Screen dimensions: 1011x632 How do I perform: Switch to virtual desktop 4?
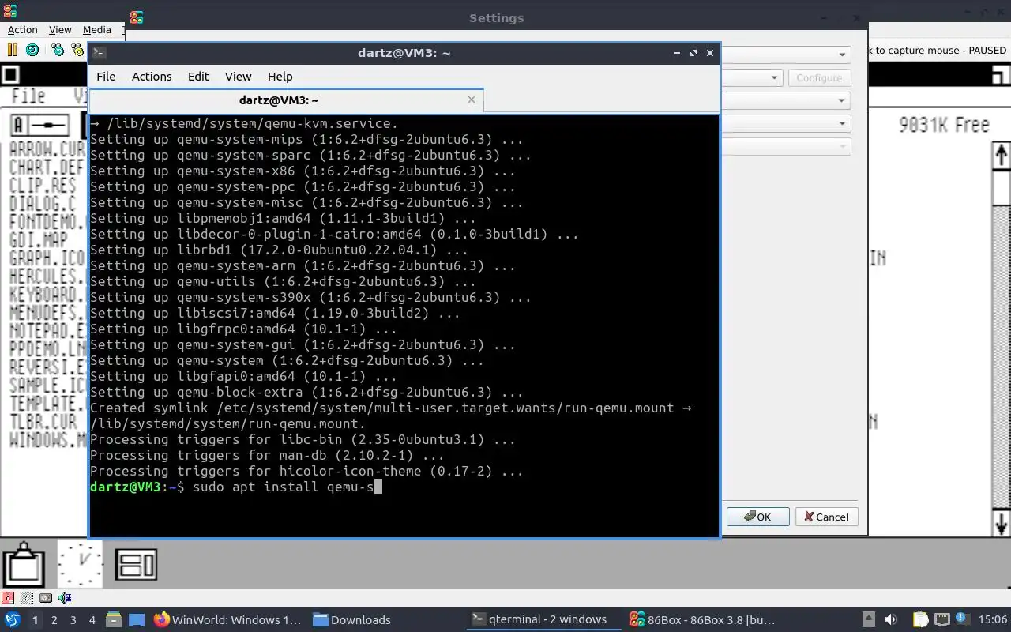click(92, 619)
